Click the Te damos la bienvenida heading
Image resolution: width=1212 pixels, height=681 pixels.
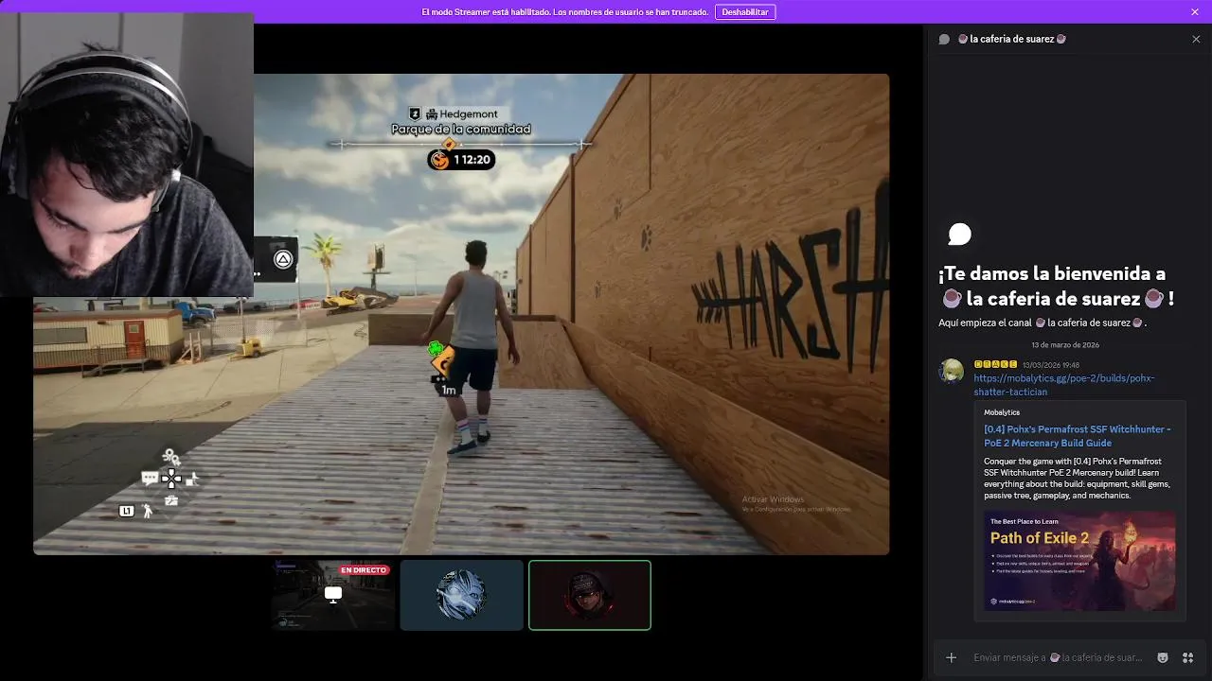(x=1056, y=286)
